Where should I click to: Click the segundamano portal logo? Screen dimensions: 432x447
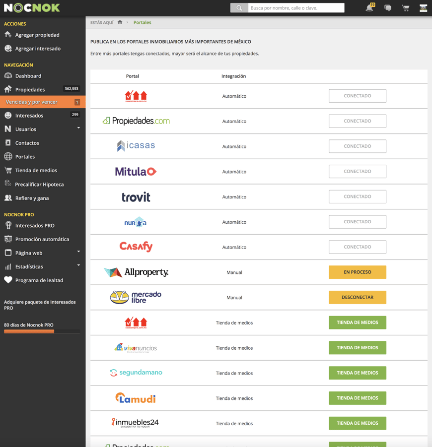(x=136, y=373)
